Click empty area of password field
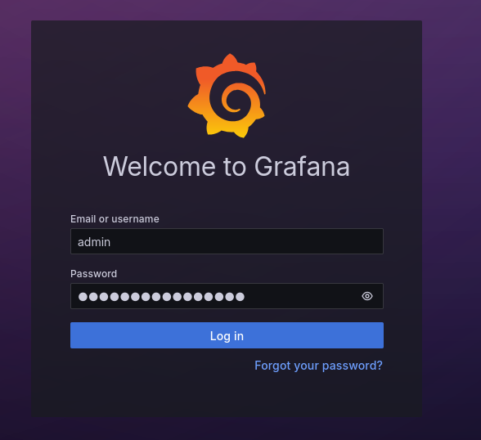Screen dimensions: 481x440 [302, 296]
